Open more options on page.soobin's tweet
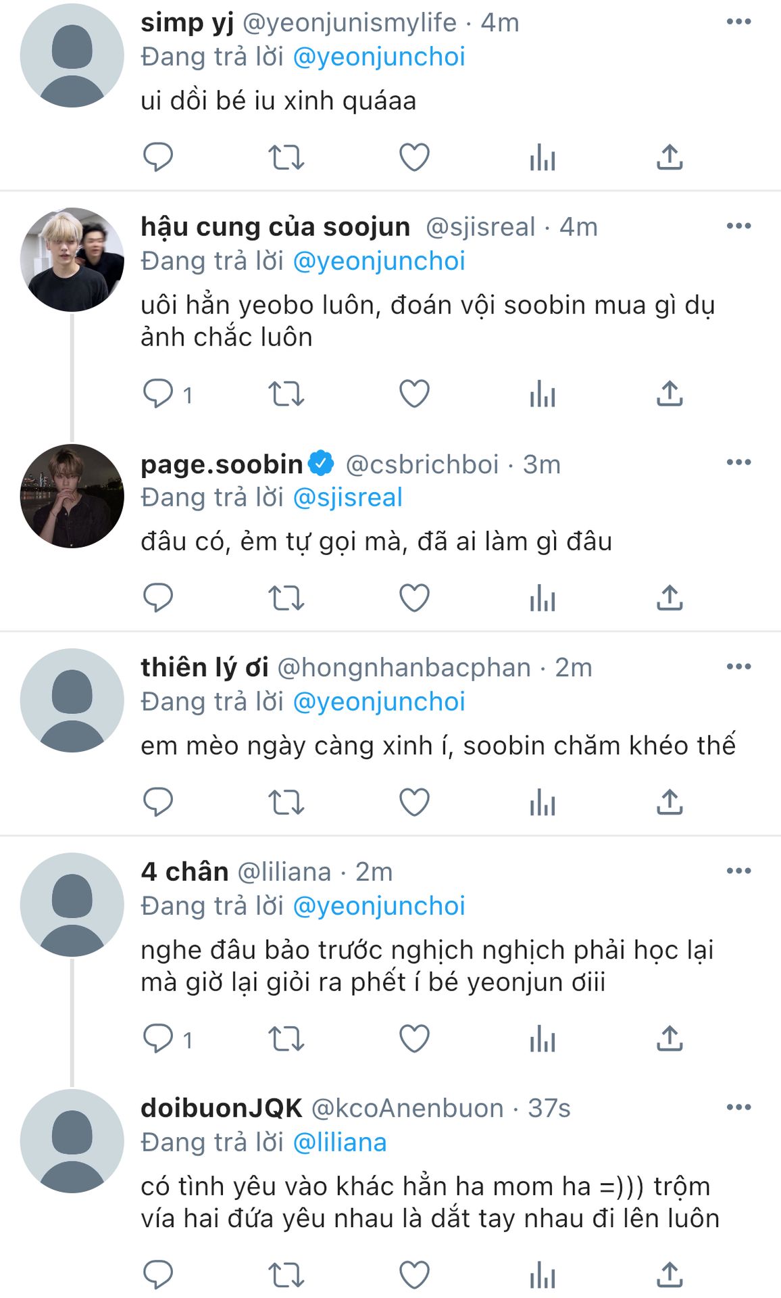 click(738, 463)
